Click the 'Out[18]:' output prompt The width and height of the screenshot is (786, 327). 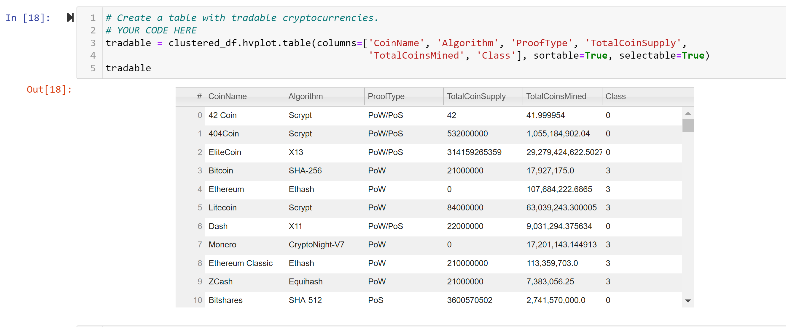tap(49, 89)
